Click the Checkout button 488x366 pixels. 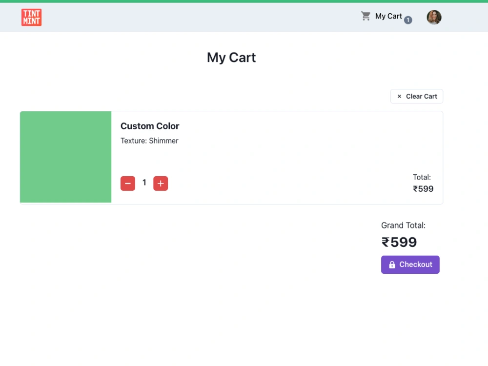point(410,264)
